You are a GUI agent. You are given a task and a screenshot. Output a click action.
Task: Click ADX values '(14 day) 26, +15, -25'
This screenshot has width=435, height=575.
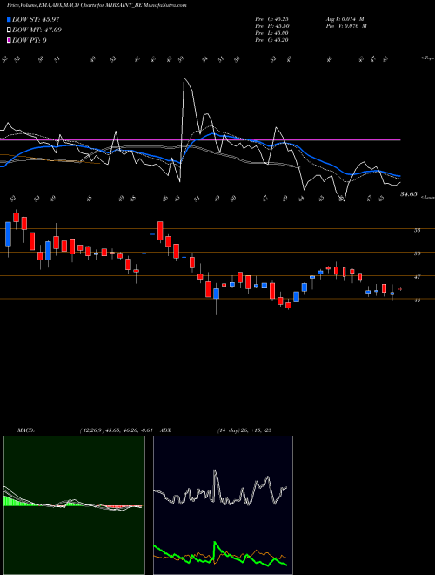pos(244,430)
